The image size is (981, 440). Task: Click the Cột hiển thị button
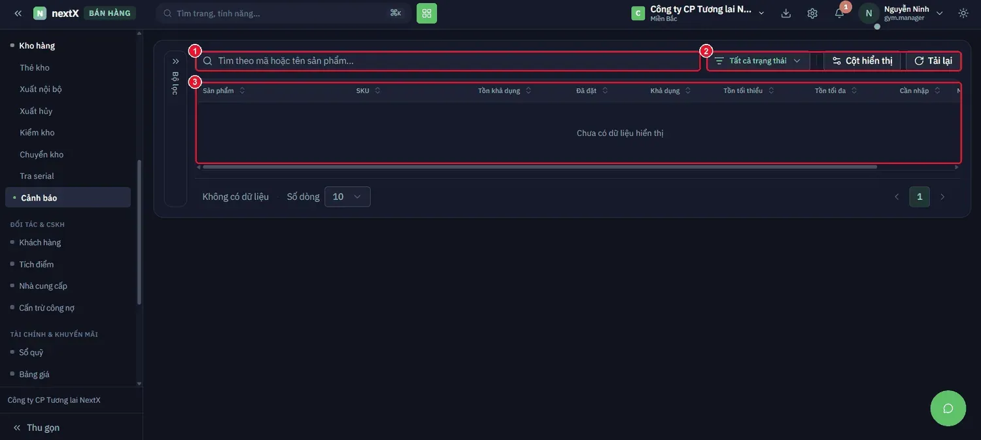point(862,61)
